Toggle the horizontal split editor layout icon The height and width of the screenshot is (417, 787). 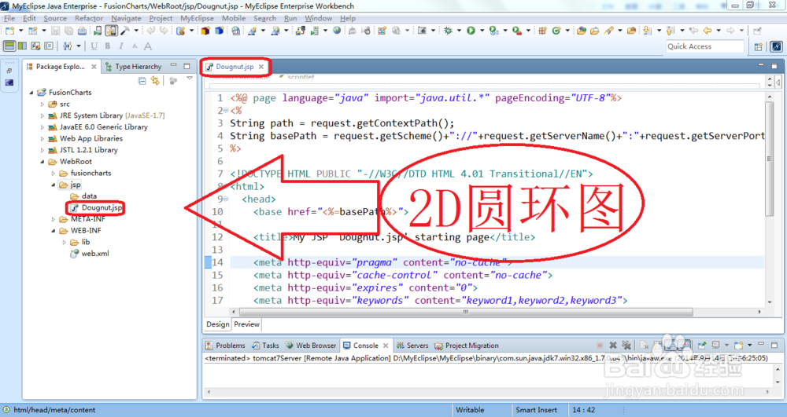9,46
